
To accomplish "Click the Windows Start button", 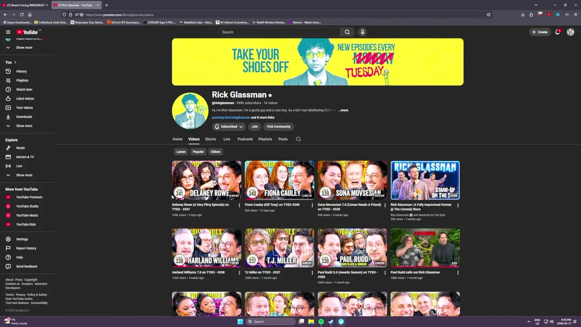I will click(240, 322).
